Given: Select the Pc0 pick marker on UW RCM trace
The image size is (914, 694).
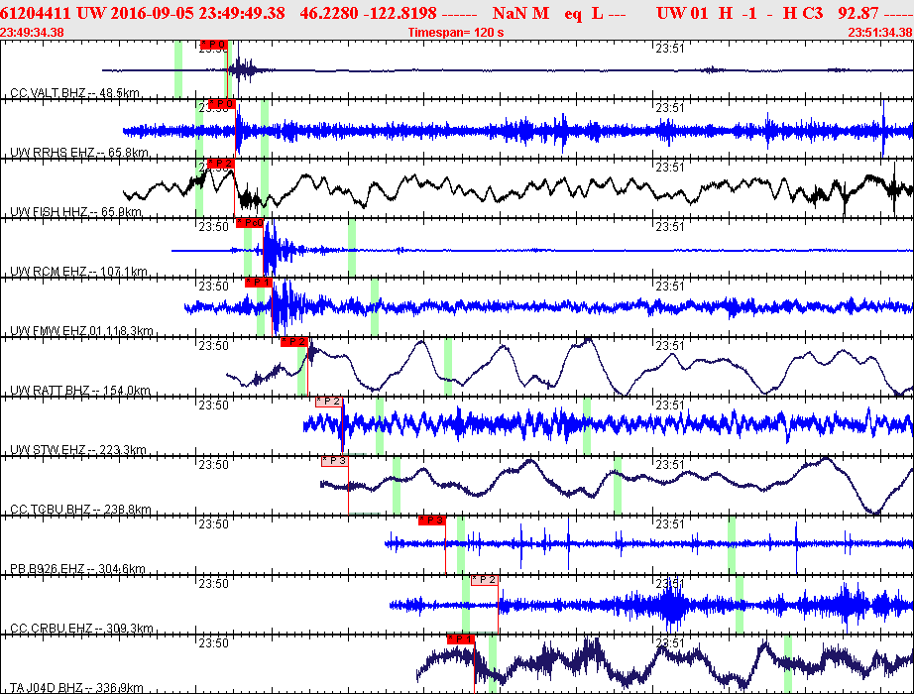Looking at the screenshot, I should coord(250,223).
